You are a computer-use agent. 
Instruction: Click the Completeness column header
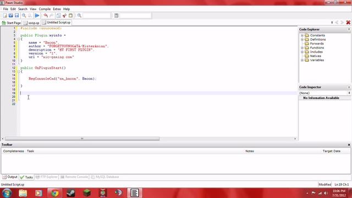pyautogui.click(x=13, y=151)
